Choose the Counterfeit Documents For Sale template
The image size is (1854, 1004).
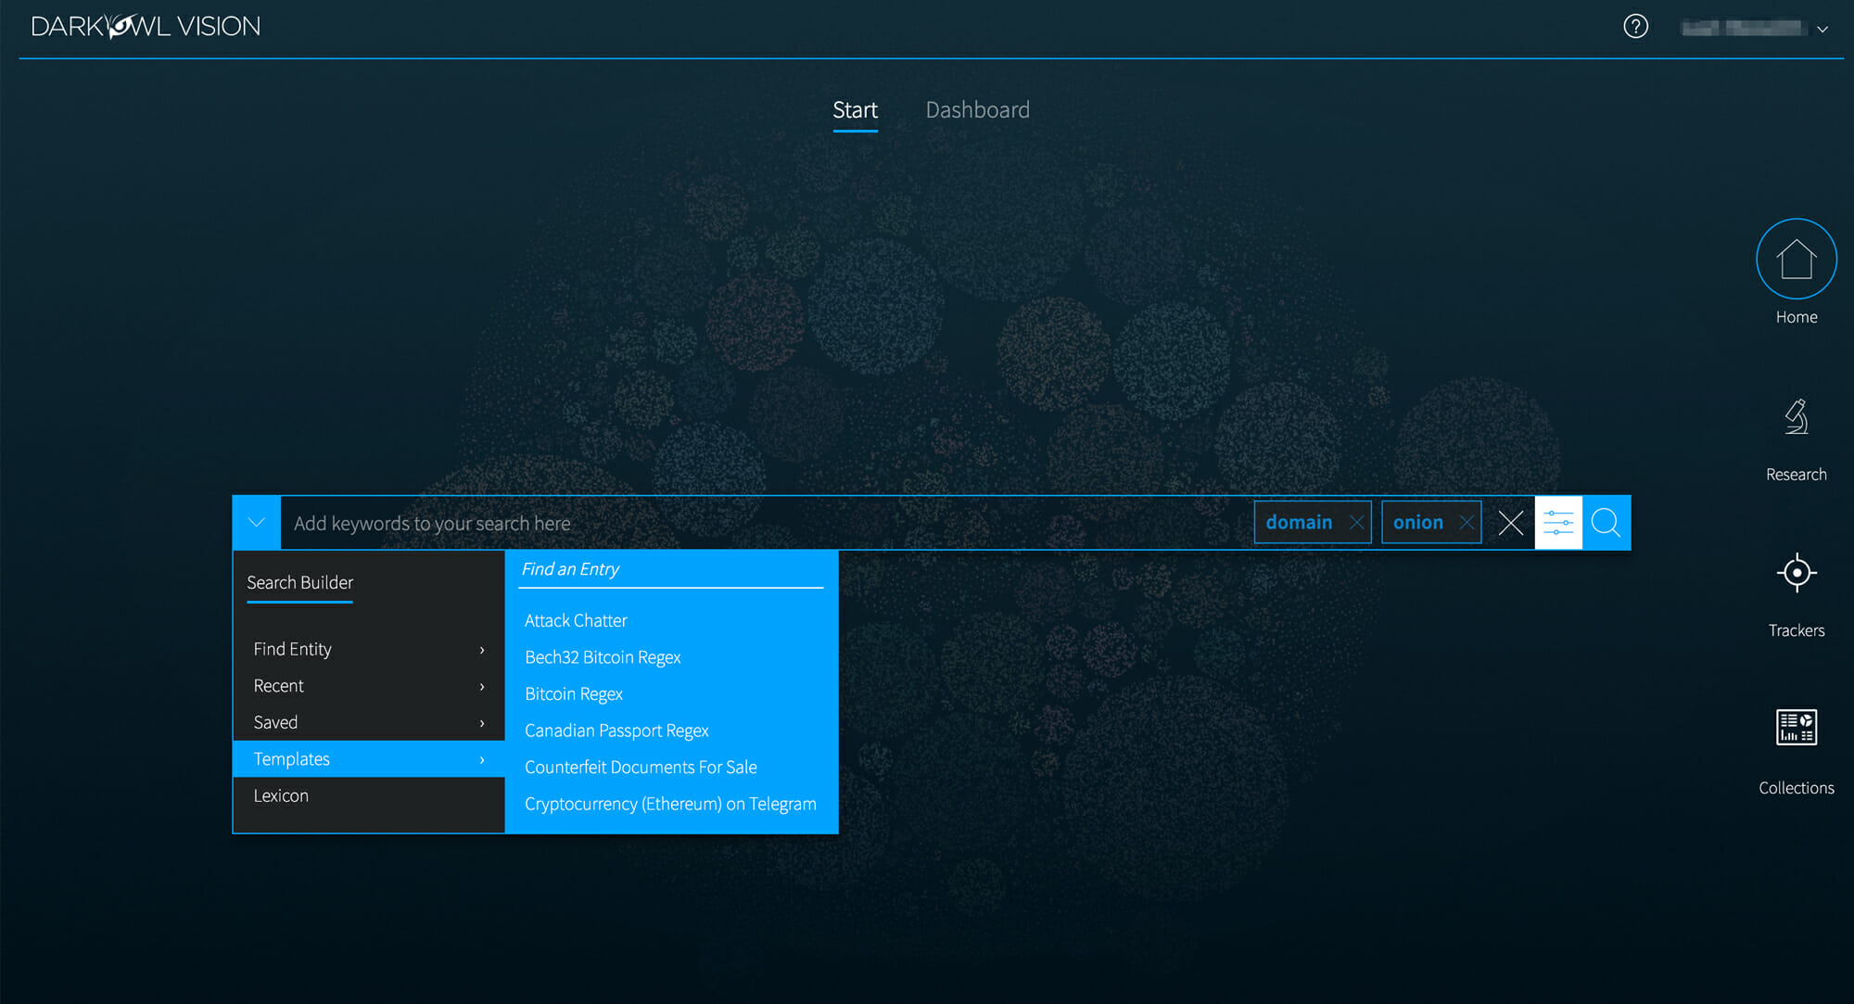pos(641,767)
